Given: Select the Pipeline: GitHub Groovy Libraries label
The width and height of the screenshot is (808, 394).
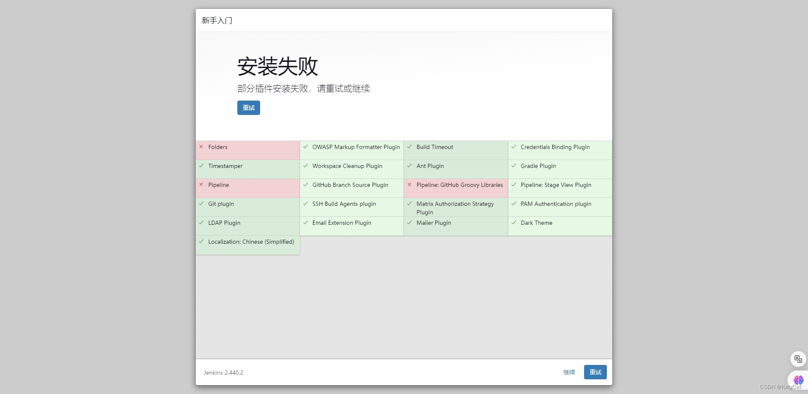Looking at the screenshot, I should tap(460, 185).
